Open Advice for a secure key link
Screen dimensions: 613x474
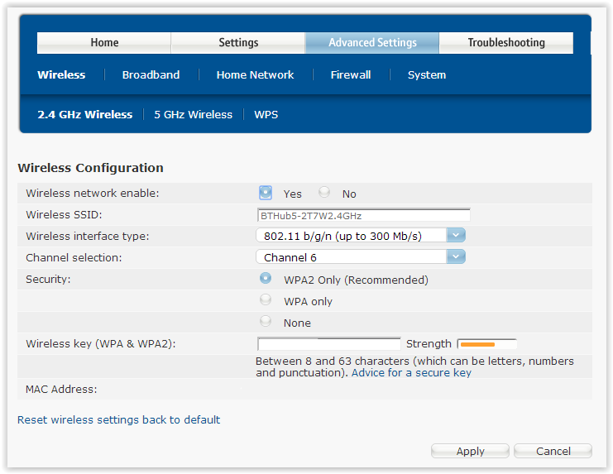pos(411,373)
